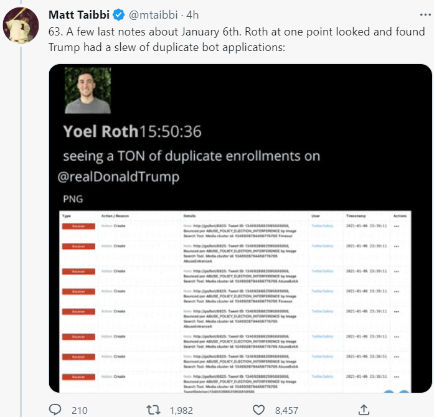This screenshot has width=434, height=417.
Task: Click TwitterSafety user link in first row
Action: 322,227
